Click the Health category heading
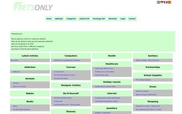The width and height of the screenshot is (182, 114). click(x=112, y=56)
